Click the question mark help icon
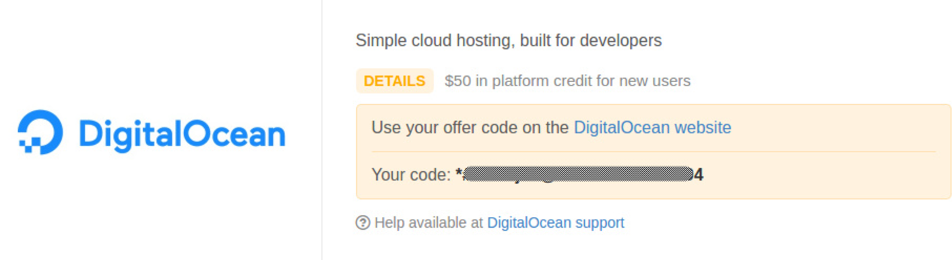Image resolution: width=952 pixels, height=260 pixels. [x=362, y=222]
